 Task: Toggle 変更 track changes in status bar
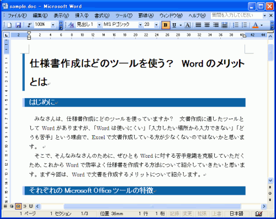pos(188,213)
